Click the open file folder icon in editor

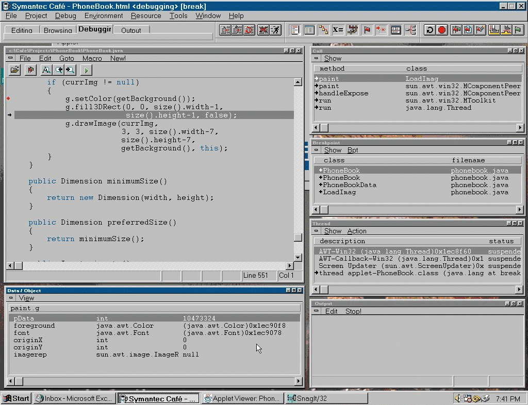coord(15,70)
